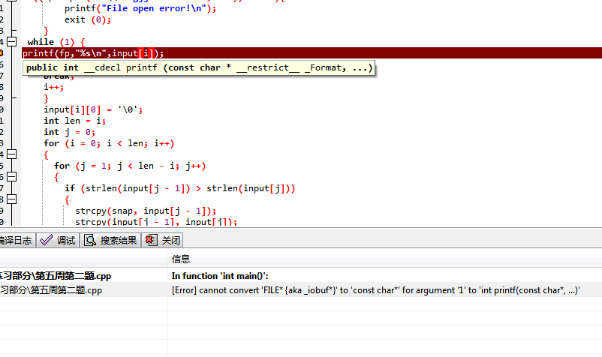Collapse the while (1) block fold marker
The height and width of the screenshot is (357, 602).
click(x=12, y=42)
